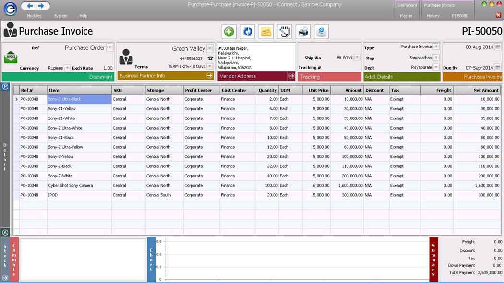Open the Ship Via Air Ways dropdown
The height and width of the screenshot is (283, 504).
(x=357, y=57)
